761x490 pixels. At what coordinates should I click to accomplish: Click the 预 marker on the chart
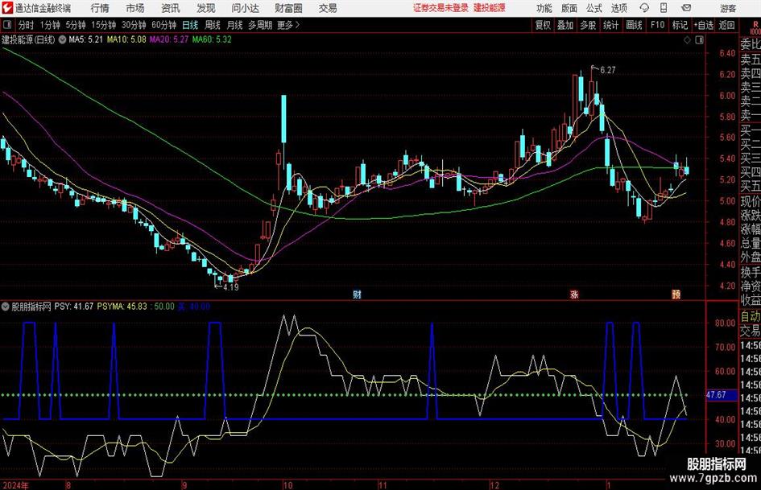676,294
